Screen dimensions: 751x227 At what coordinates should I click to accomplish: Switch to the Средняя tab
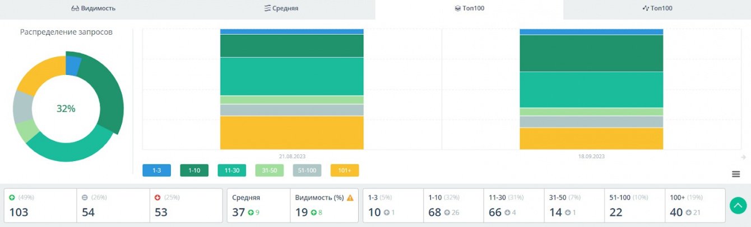point(281,8)
